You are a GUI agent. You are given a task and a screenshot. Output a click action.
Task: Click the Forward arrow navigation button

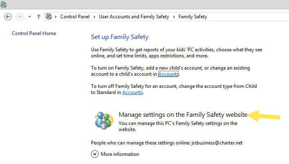19,17
